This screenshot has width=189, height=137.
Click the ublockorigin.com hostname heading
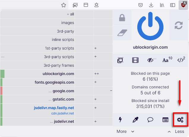tap(150, 47)
